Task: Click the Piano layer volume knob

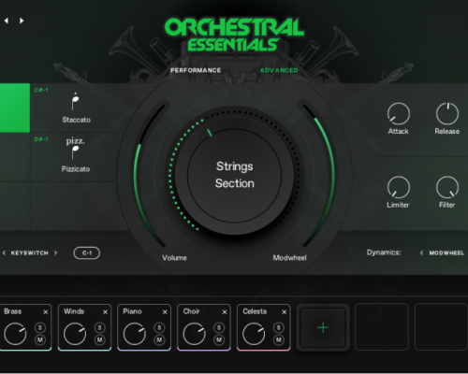Action: (135, 334)
